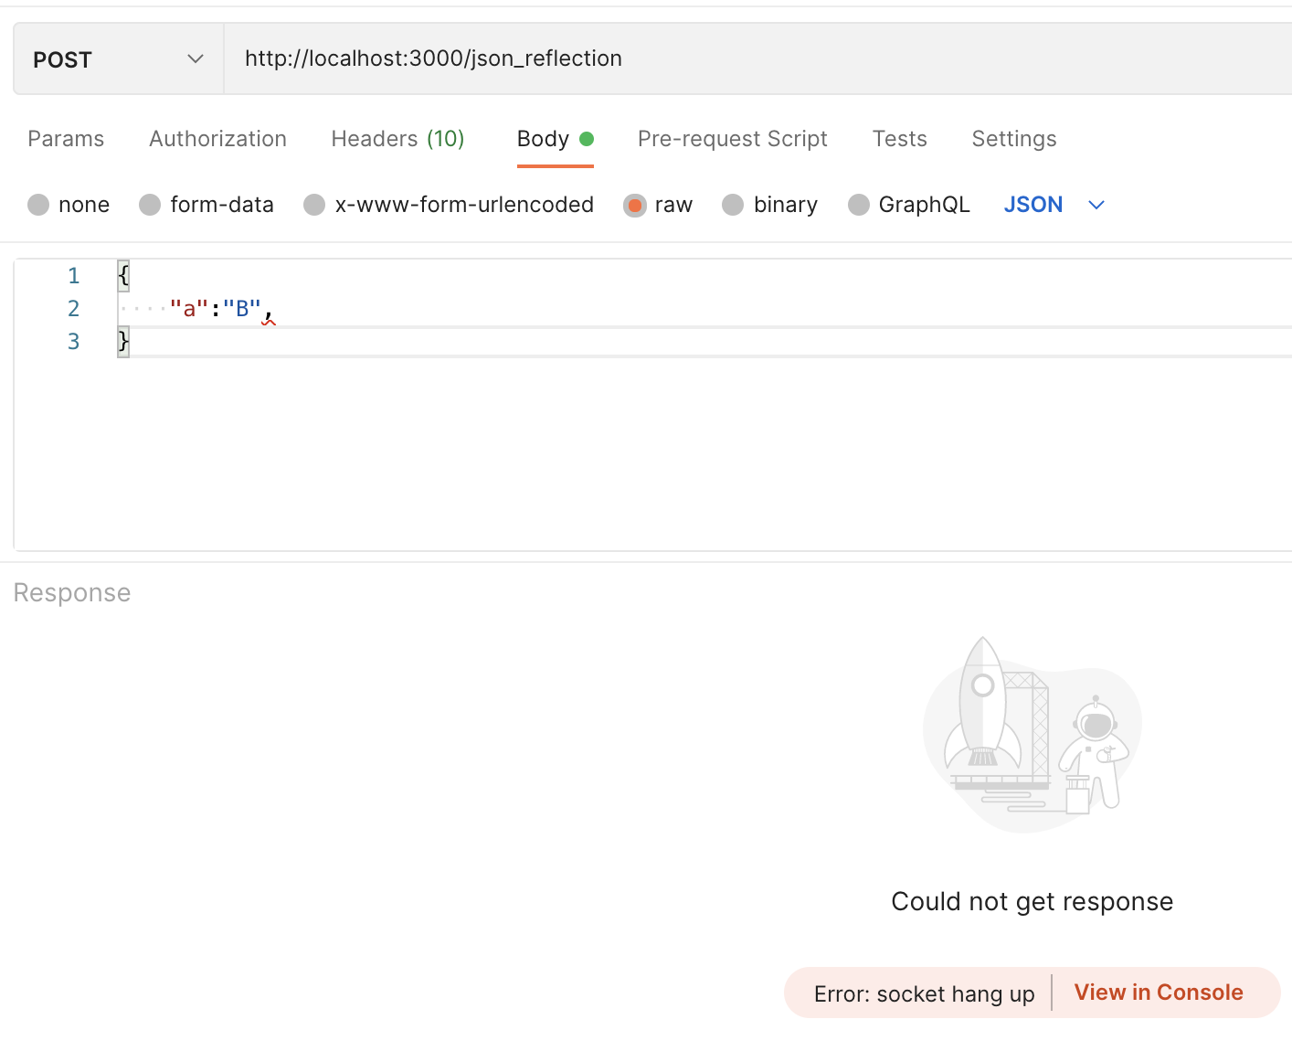Open the POST method dropdown
Screen dimensions: 1292x1051
tap(195, 58)
